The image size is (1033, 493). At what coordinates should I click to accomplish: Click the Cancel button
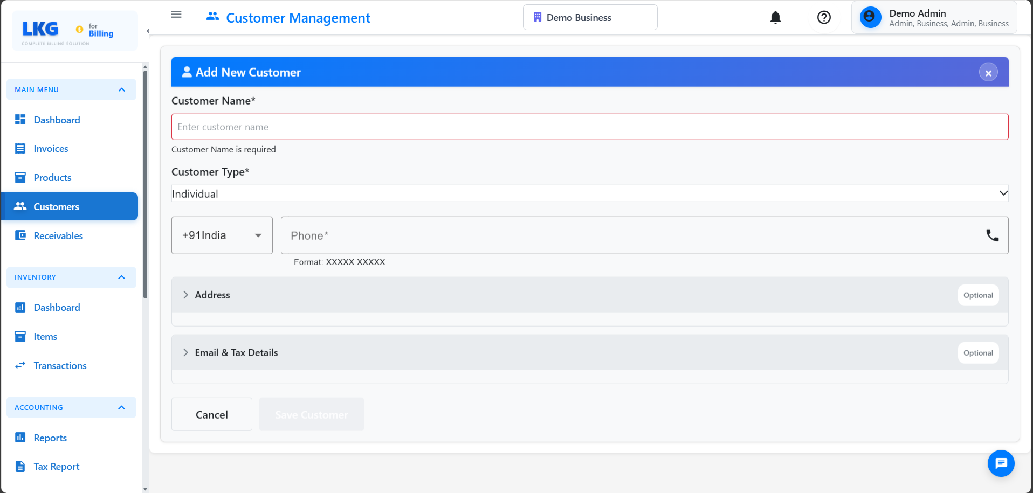tap(211, 414)
